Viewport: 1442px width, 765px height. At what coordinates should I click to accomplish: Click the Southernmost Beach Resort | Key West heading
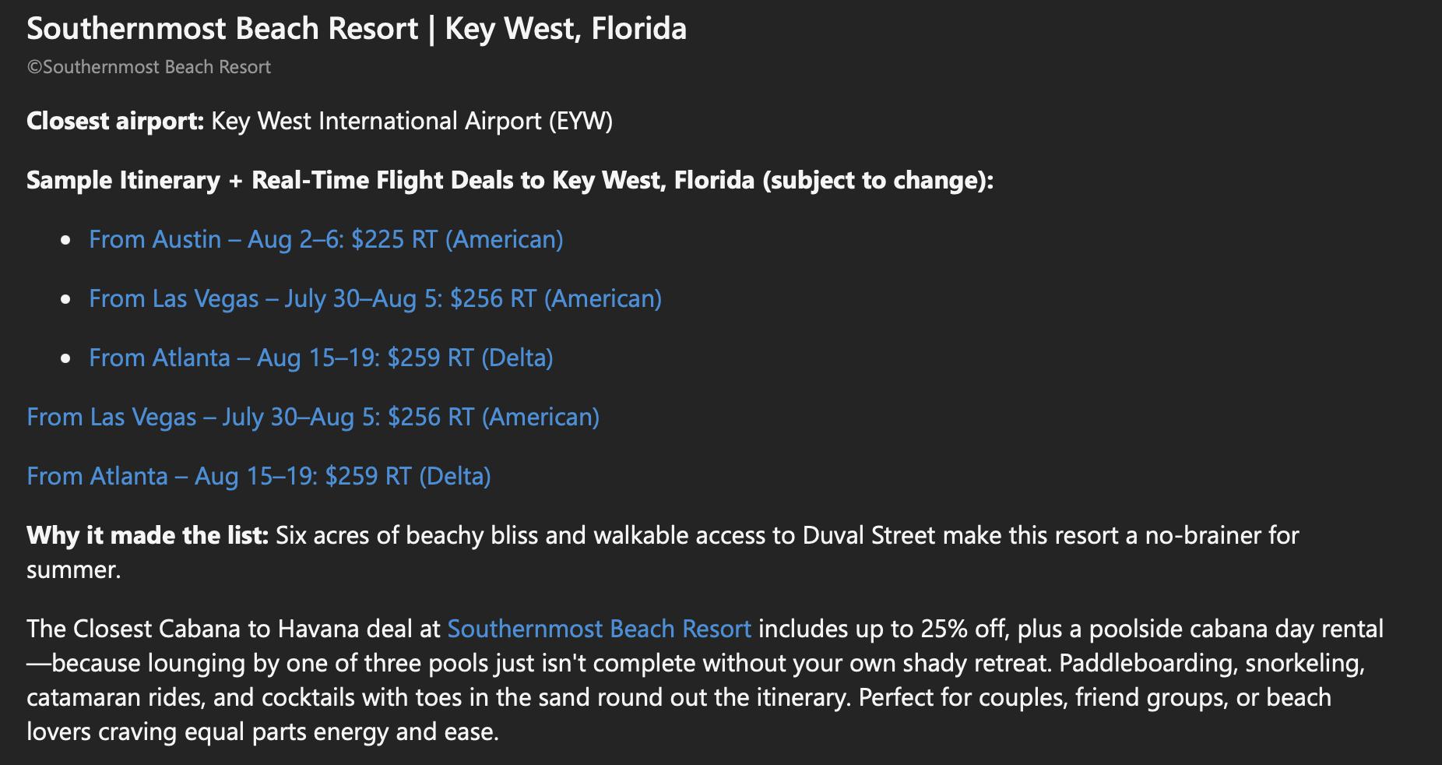coord(356,29)
